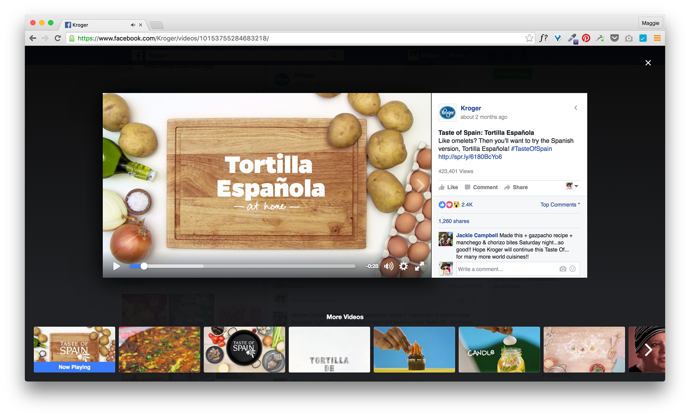Open the eyedropper extension icon
The width and height of the screenshot is (690, 417).
pos(572,38)
